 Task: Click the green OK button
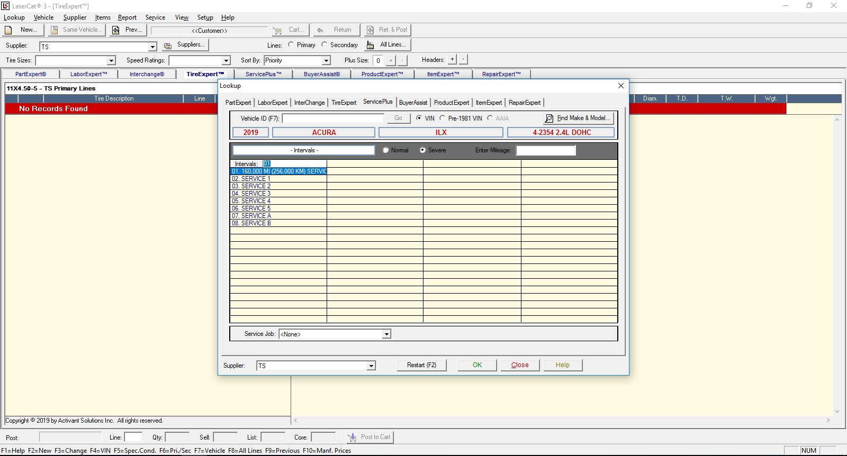(477, 365)
